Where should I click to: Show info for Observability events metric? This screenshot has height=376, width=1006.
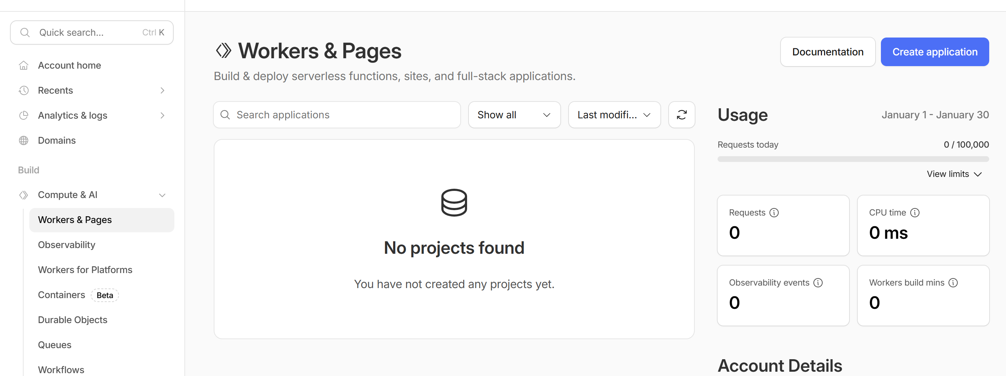(818, 282)
